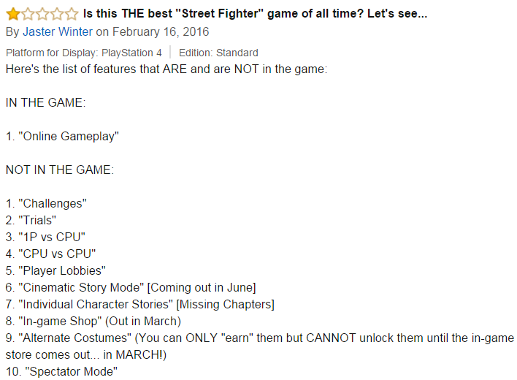The image size is (517, 380).
Task: Click the bold review title text
Action: (x=255, y=14)
